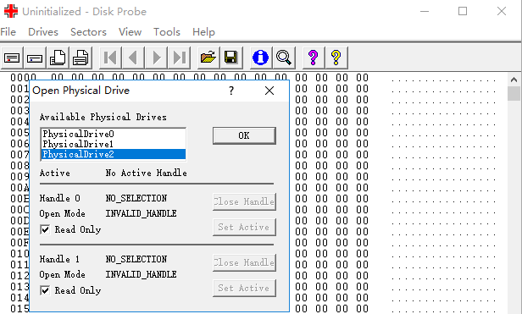Viewport: 522px width, 314px height.
Task: Select PhysicalDrive0 in the list
Action: [114, 134]
